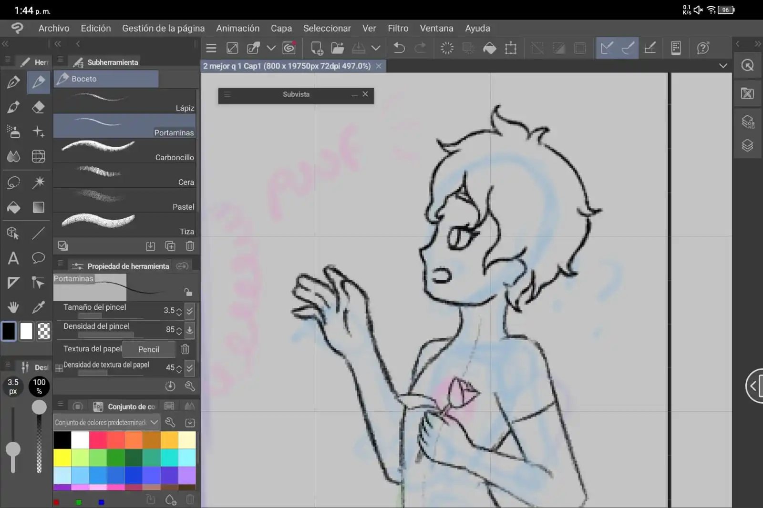763x508 pixels.
Task: Click the Clip Studio spiral icon
Action: pos(289,48)
